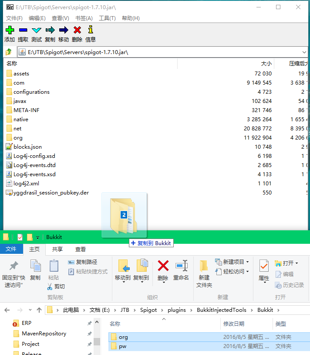This screenshot has height=355, width=310.
Task: Click 复制路径 in the ribbon
Action: (83, 262)
